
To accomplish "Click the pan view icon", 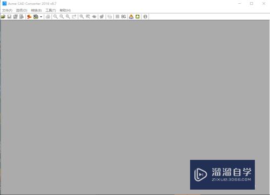I will (x=94, y=17).
